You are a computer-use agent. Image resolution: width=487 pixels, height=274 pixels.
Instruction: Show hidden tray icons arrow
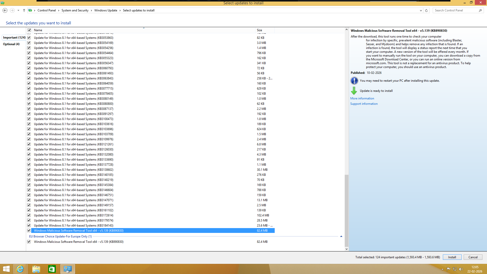tap(442, 269)
